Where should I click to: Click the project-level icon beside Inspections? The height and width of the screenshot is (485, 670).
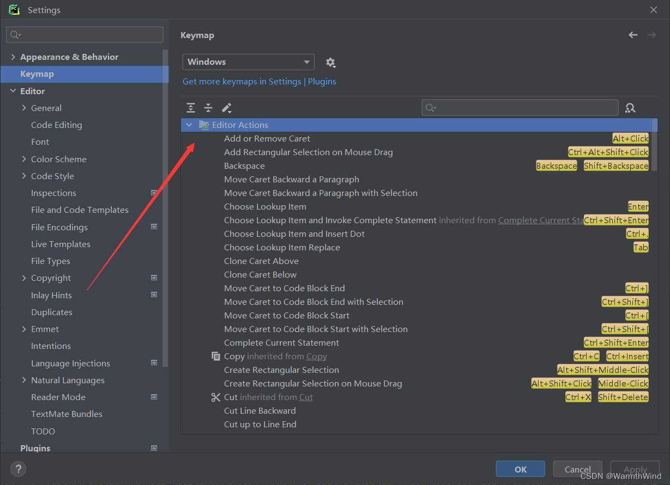[154, 193]
